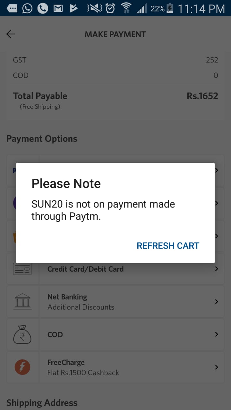Image resolution: width=231 pixels, height=410 pixels.
Task: Select the COD payment option label
Action: click(x=55, y=334)
